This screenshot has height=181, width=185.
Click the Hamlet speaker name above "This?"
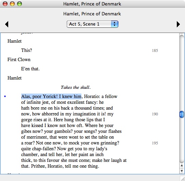14,41
